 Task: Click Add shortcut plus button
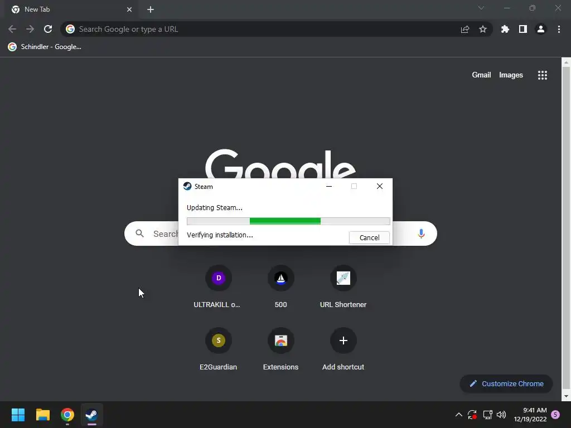tap(343, 341)
